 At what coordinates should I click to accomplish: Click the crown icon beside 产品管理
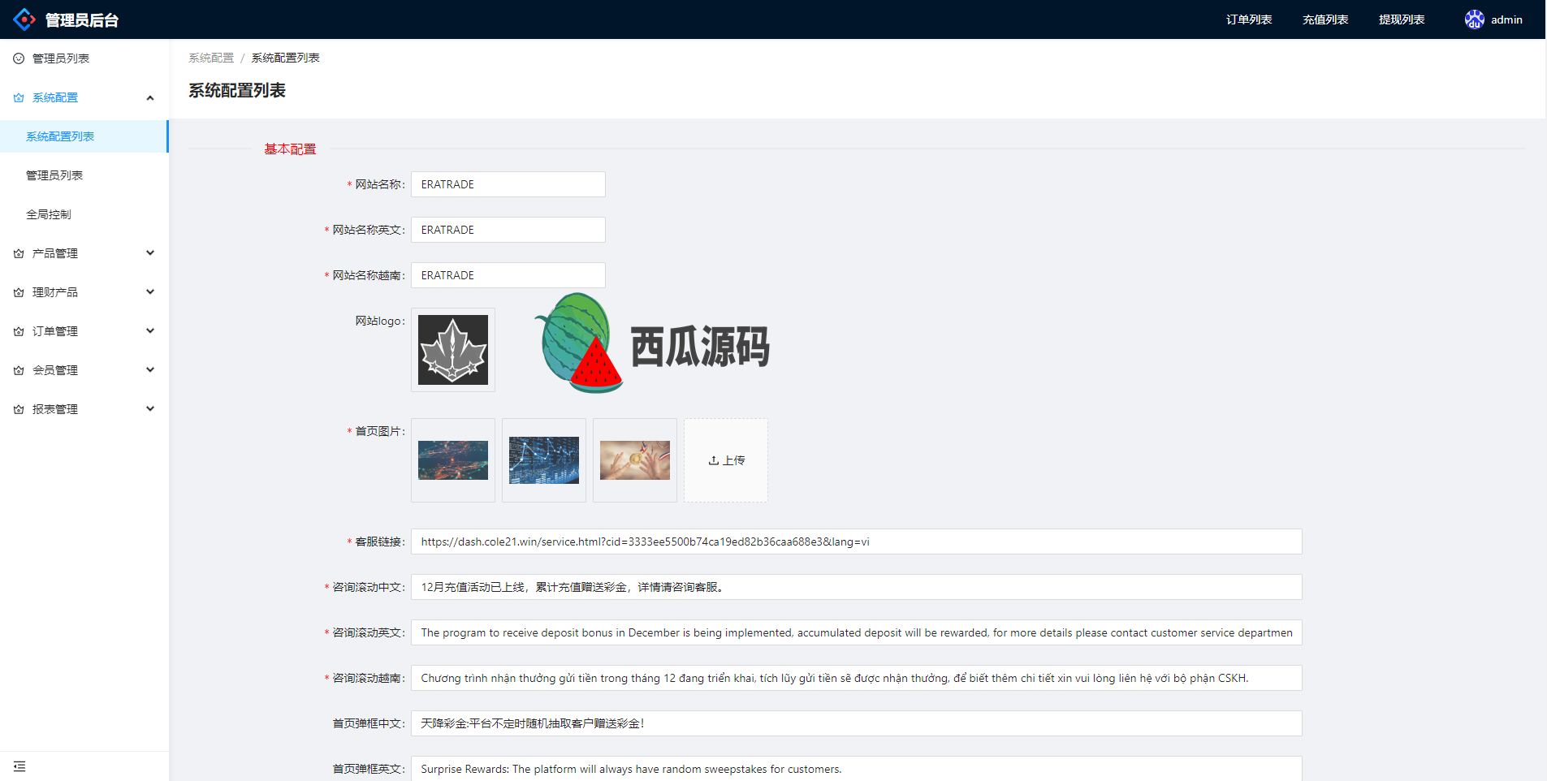click(19, 253)
